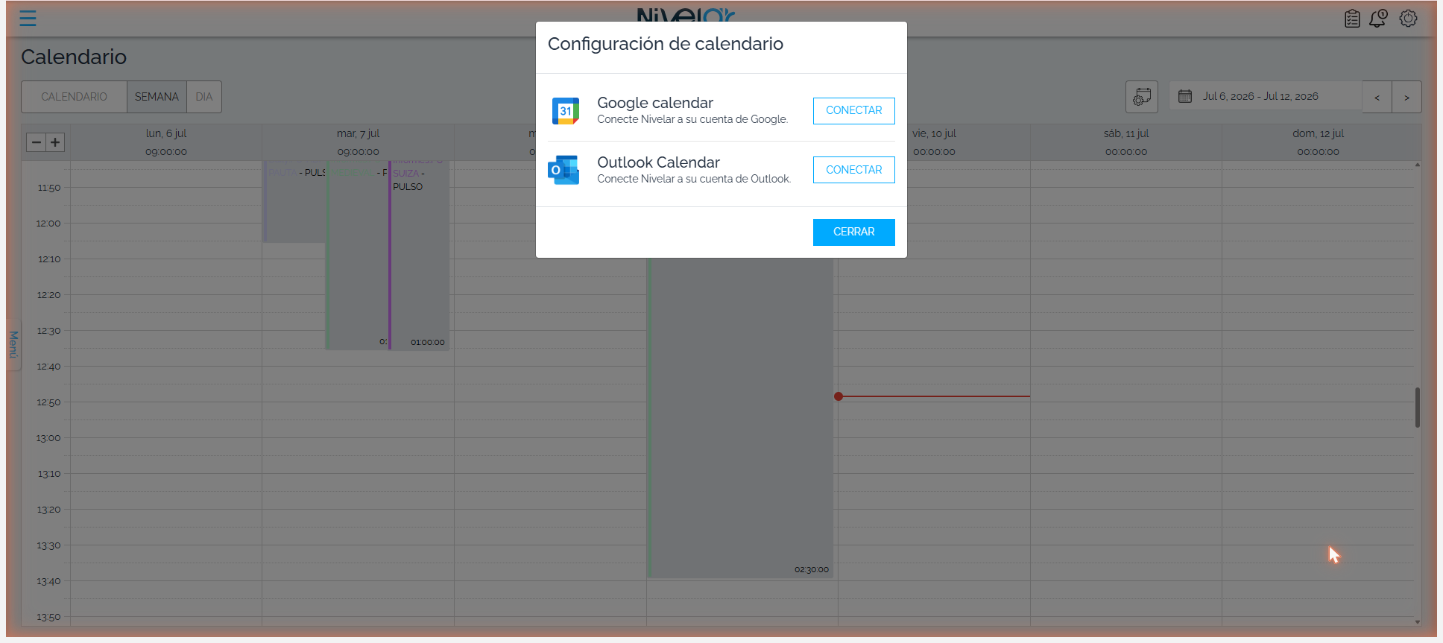Viewport: 1443px width, 643px height.
Task: Open the event lasting 02:30:00
Action: [x=740, y=417]
